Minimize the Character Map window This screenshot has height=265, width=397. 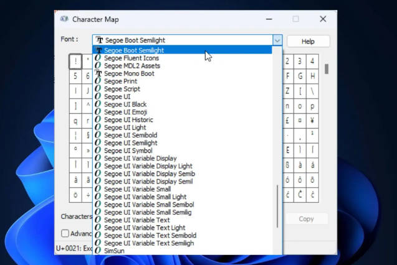point(269,19)
